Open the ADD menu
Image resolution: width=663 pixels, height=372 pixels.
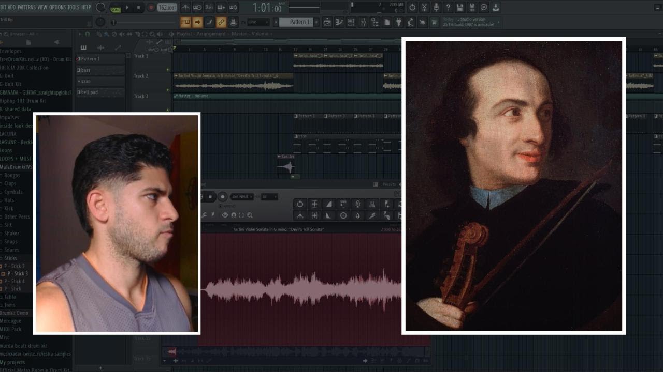coord(11,7)
